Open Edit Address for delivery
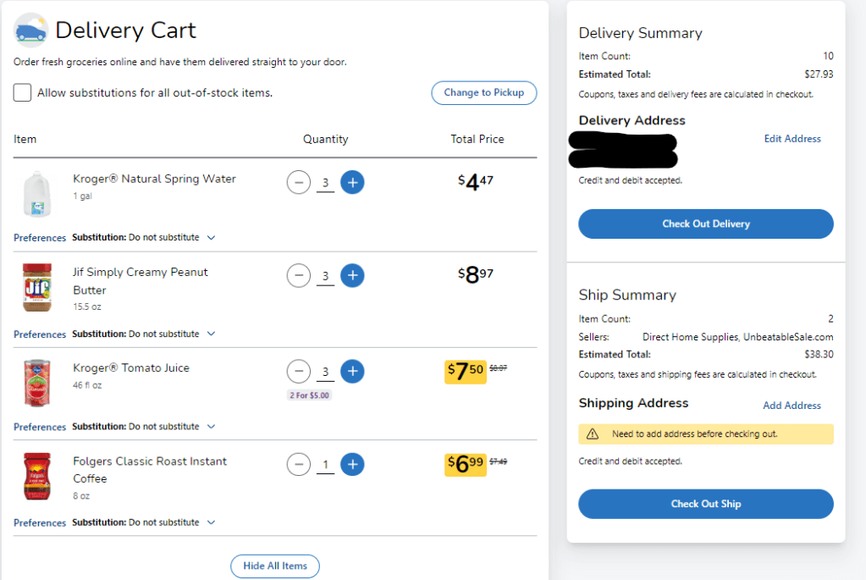Viewport: 866px width, 580px height. point(792,138)
